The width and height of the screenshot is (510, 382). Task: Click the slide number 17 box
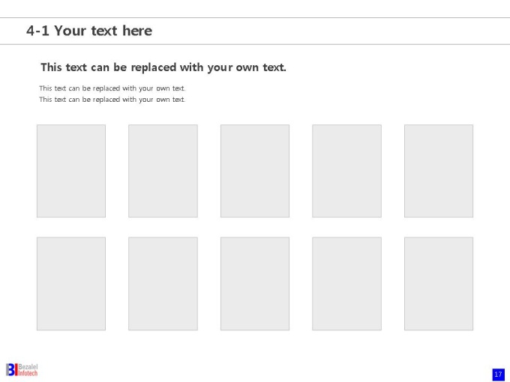pyautogui.click(x=498, y=375)
